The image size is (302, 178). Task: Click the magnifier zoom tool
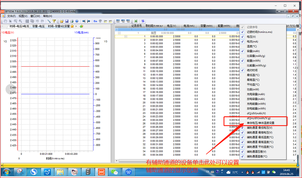pos(20,21)
